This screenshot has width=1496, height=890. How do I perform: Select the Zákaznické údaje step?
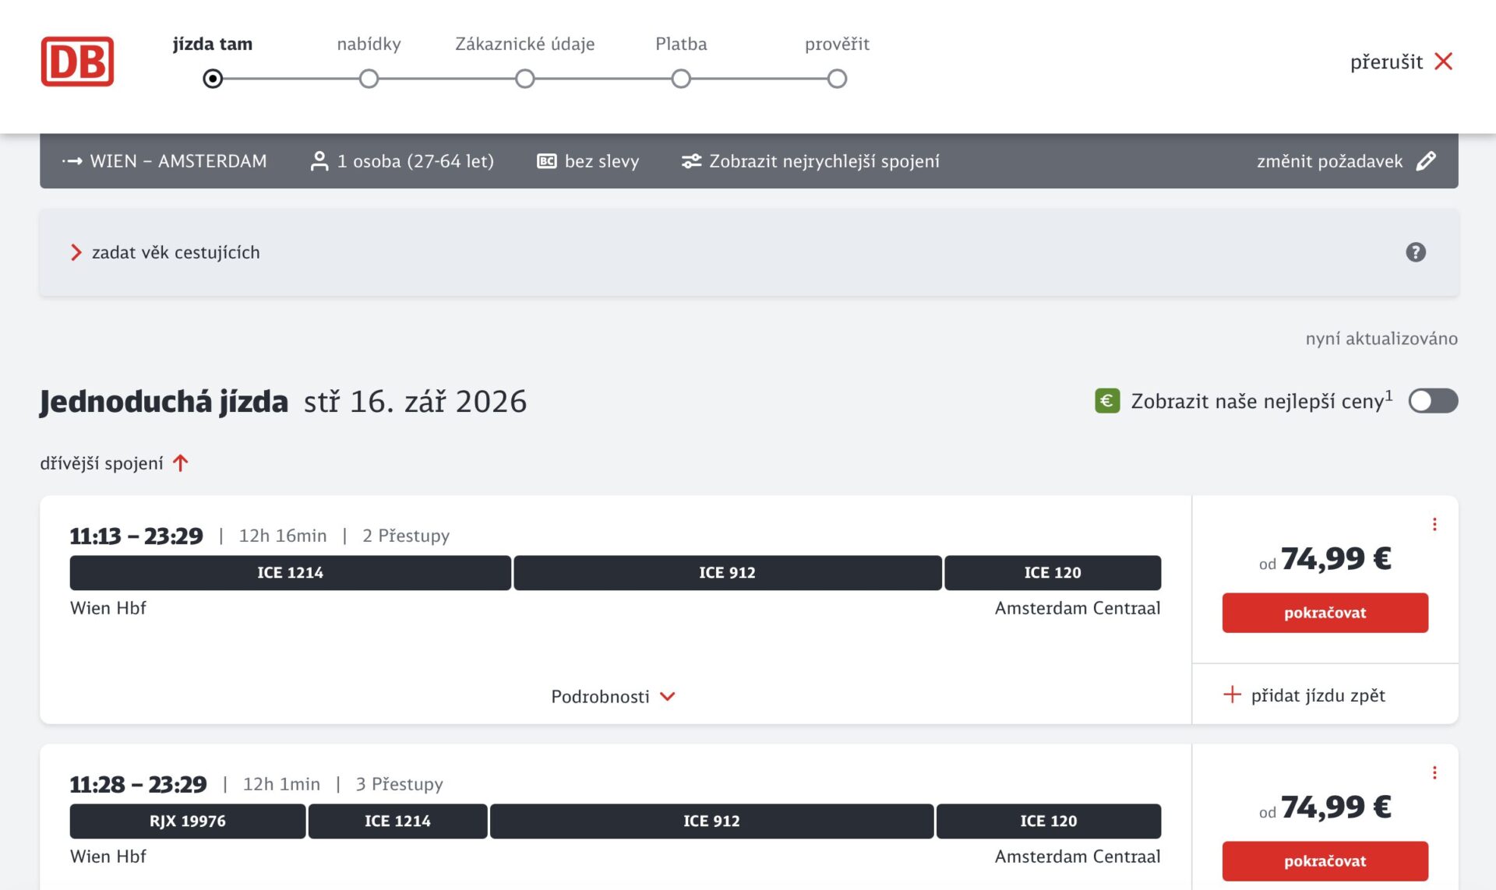tap(525, 44)
